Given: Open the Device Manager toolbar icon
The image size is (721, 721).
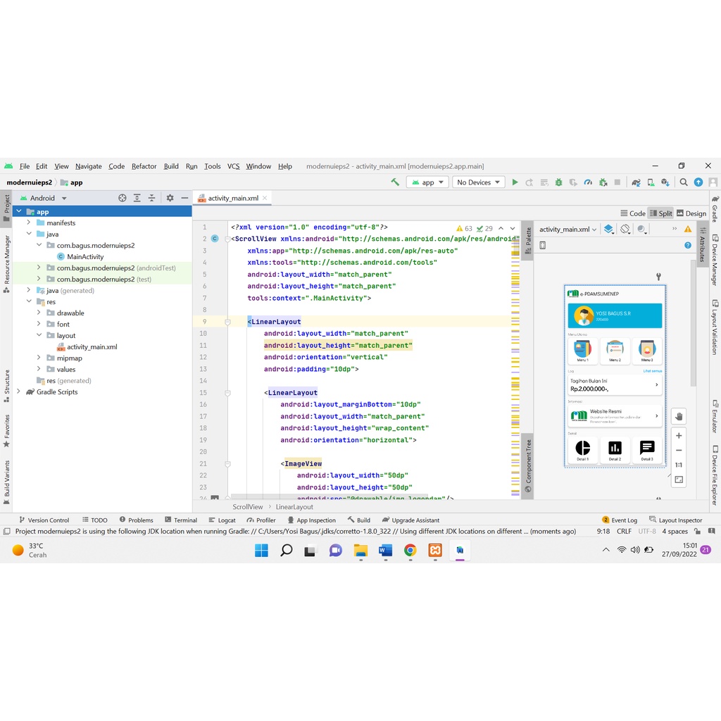Looking at the screenshot, I should point(651,182).
